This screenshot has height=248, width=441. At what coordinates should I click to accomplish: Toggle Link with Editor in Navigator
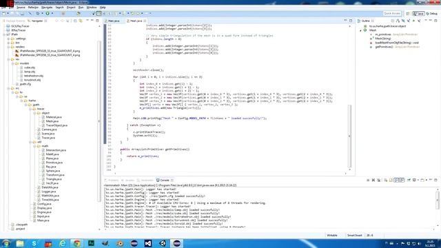(x=81, y=21)
